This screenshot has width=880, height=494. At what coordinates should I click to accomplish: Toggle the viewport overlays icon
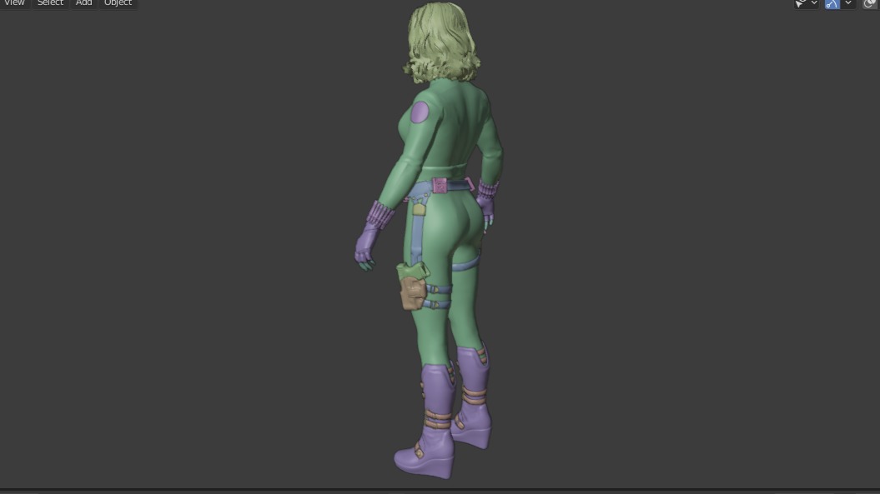(x=871, y=3)
